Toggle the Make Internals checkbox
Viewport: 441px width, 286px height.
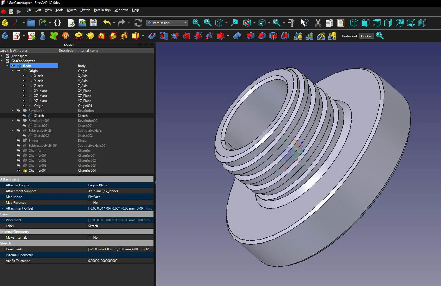[90, 238]
